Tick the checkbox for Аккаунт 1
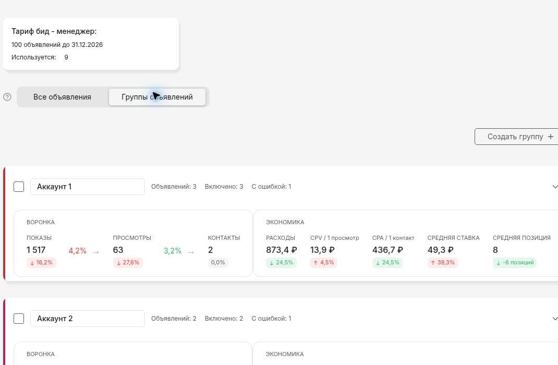 pyautogui.click(x=19, y=187)
